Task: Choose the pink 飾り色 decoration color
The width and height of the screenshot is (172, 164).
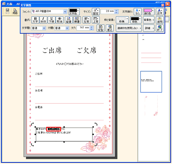Action: (x=149, y=11)
